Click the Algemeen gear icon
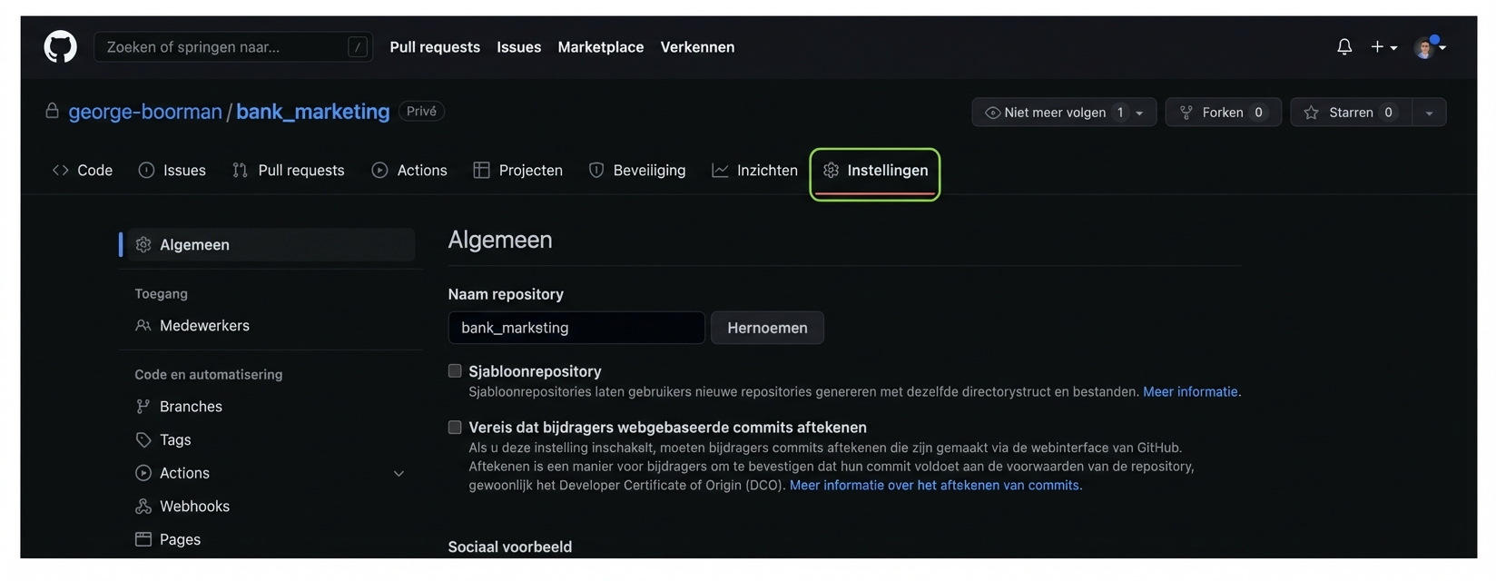 143,244
